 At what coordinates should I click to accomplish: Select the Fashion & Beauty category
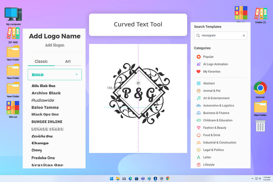(x=211, y=128)
